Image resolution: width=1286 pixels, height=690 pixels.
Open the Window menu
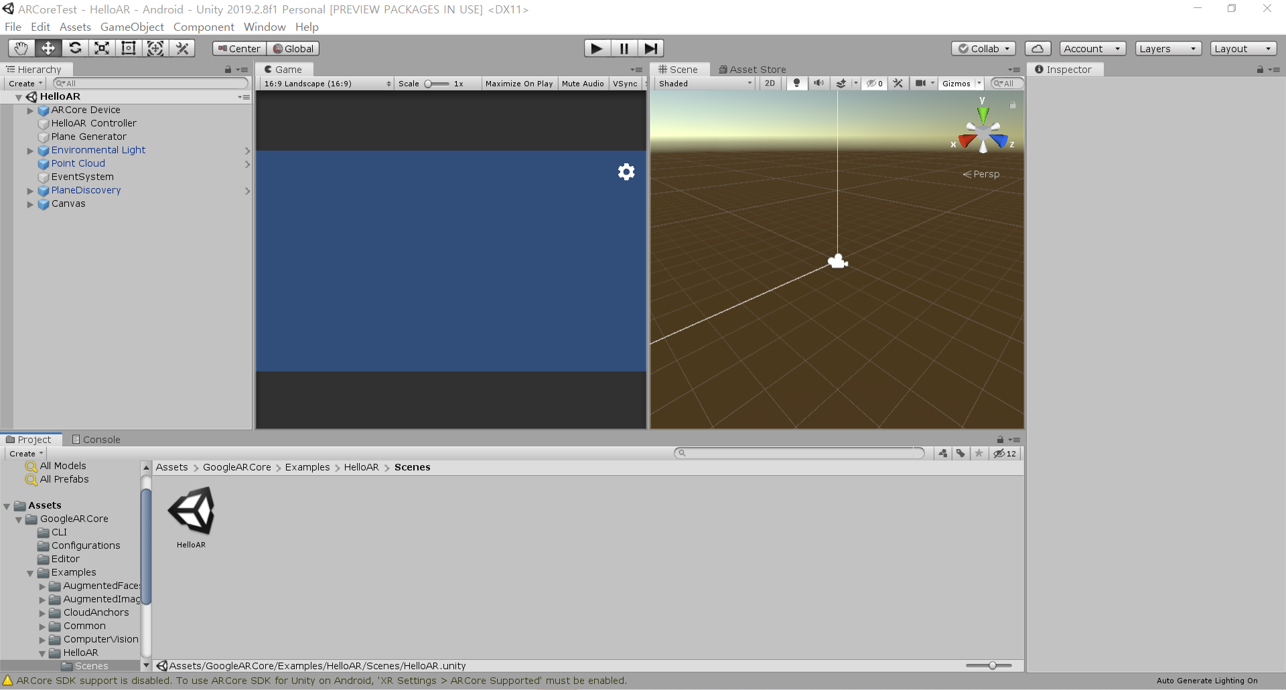point(265,27)
